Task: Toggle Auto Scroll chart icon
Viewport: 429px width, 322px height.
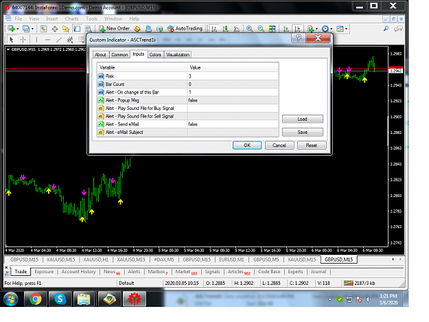Action: [286, 28]
